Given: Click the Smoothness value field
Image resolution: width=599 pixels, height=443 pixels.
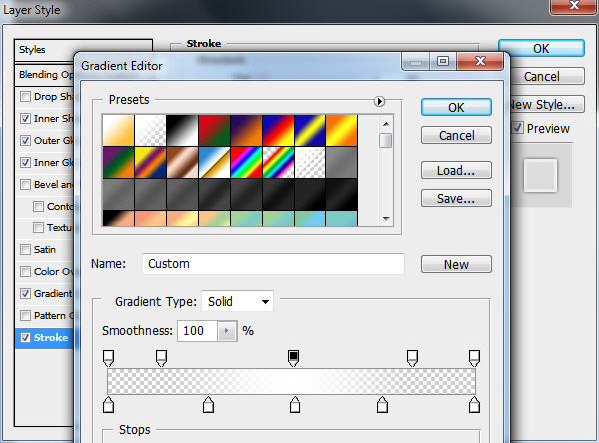Looking at the screenshot, I should pyautogui.click(x=197, y=331).
